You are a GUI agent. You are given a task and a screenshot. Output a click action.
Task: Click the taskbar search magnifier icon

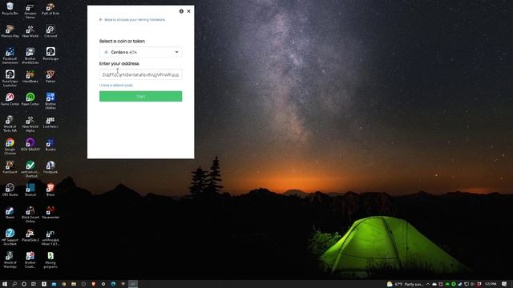(14, 284)
